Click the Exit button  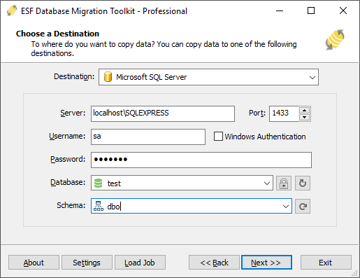pyautogui.click(x=326, y=263)
